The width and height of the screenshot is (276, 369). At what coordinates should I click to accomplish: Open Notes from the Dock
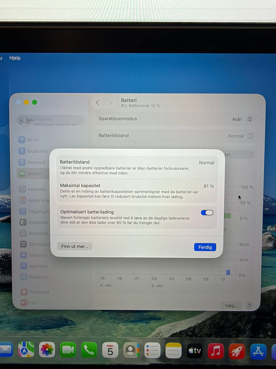point(173,351)
